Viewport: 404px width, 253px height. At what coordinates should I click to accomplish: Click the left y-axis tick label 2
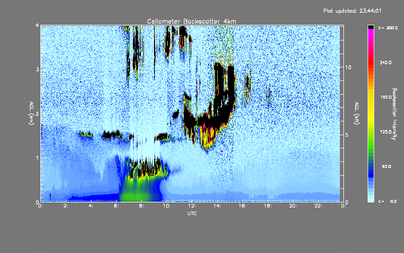point(37,113)
